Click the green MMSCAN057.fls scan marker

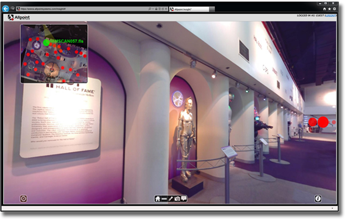tap(47, 42)
